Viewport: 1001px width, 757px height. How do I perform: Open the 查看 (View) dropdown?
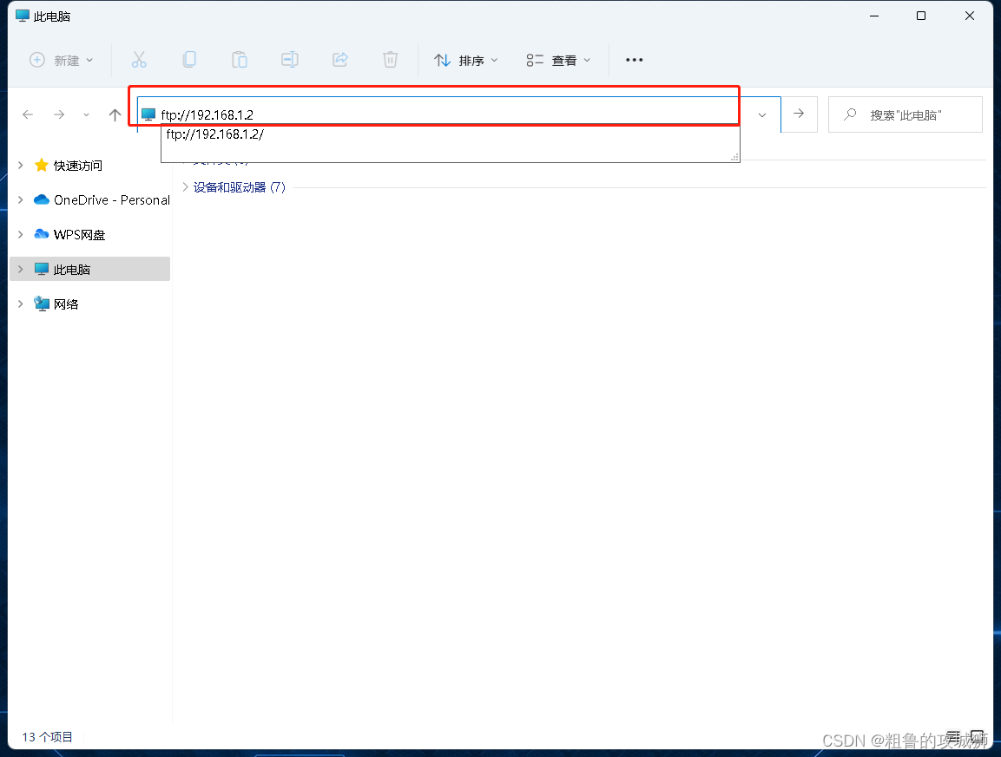tap(558, 60)
